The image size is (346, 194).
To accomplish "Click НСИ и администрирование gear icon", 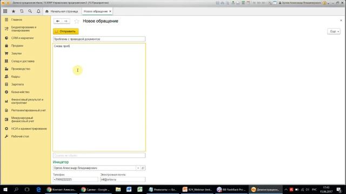I will pos(6,128).
